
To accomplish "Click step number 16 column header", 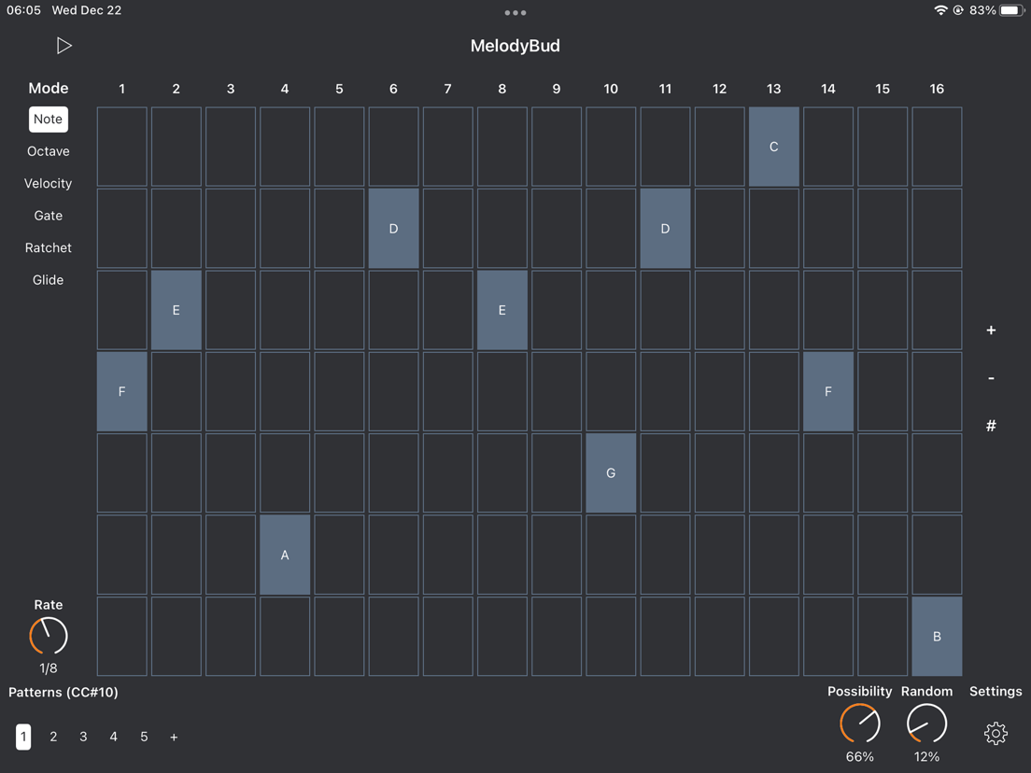I will click(937, 89).
